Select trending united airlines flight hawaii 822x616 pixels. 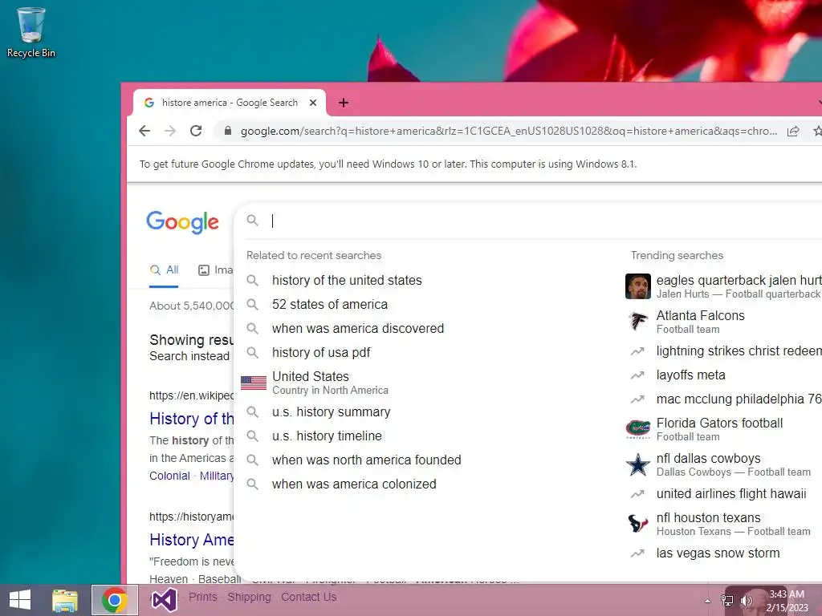pyautogui.click(x=730, y=494)
